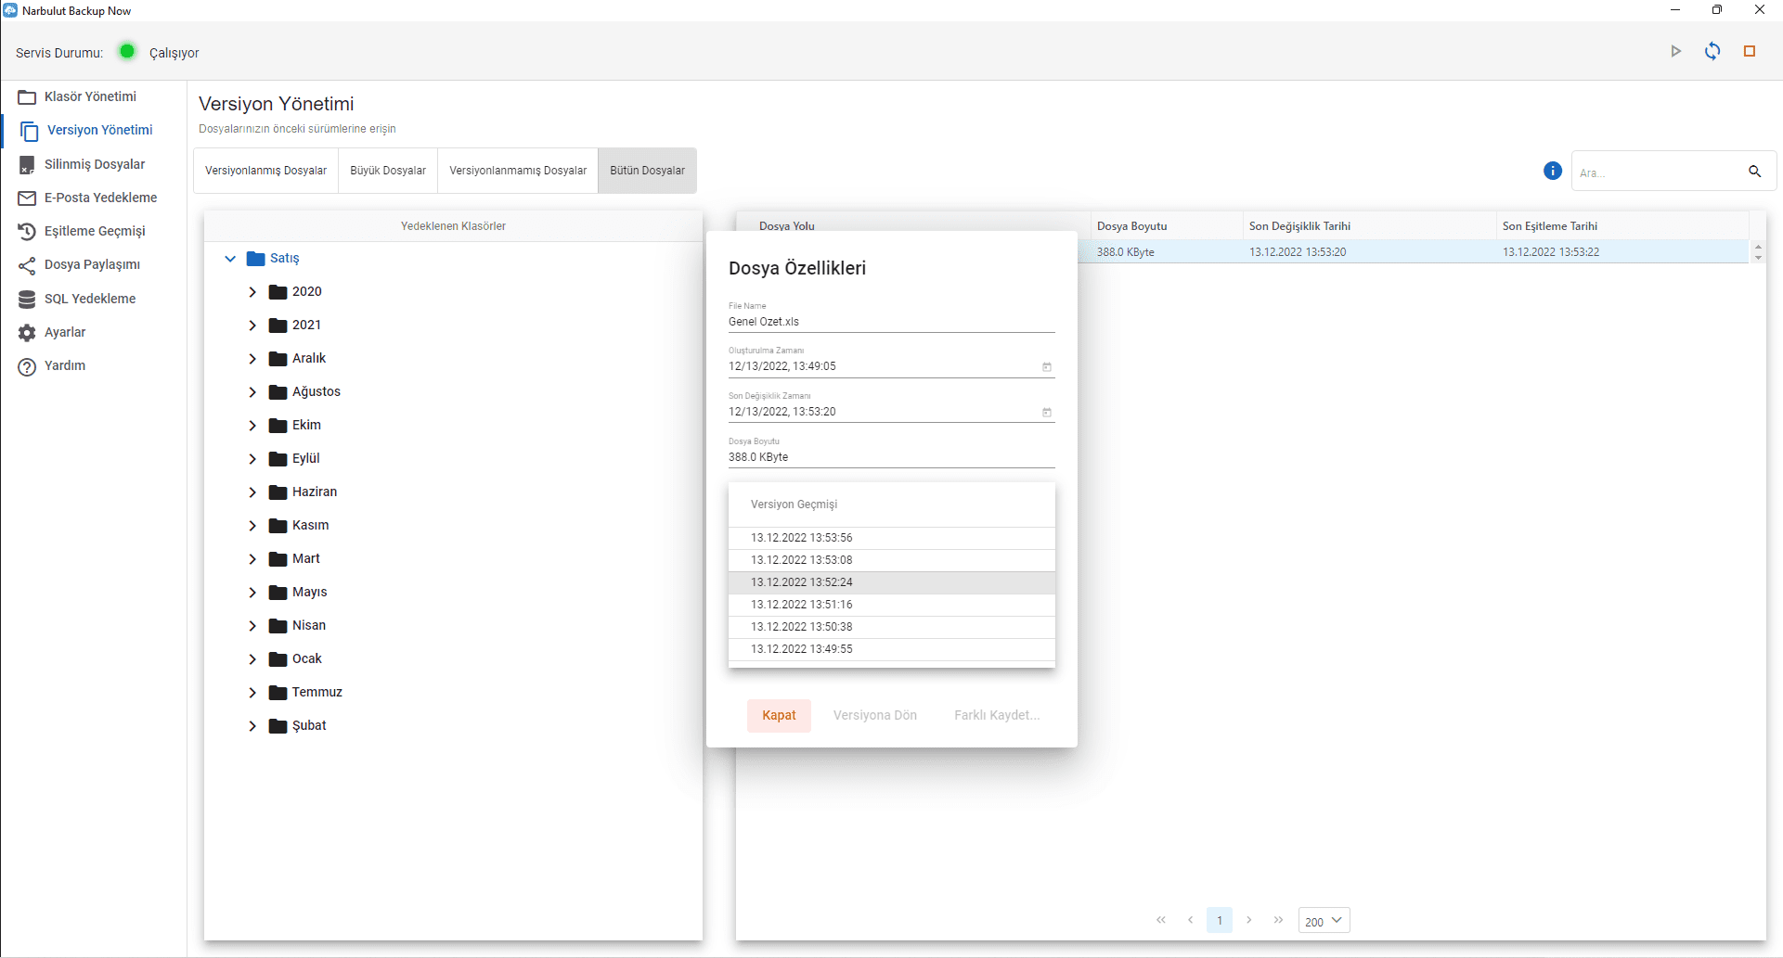Open Ayarlar settings page
This screenshot has width=1783, height=958.
(65, 332)
